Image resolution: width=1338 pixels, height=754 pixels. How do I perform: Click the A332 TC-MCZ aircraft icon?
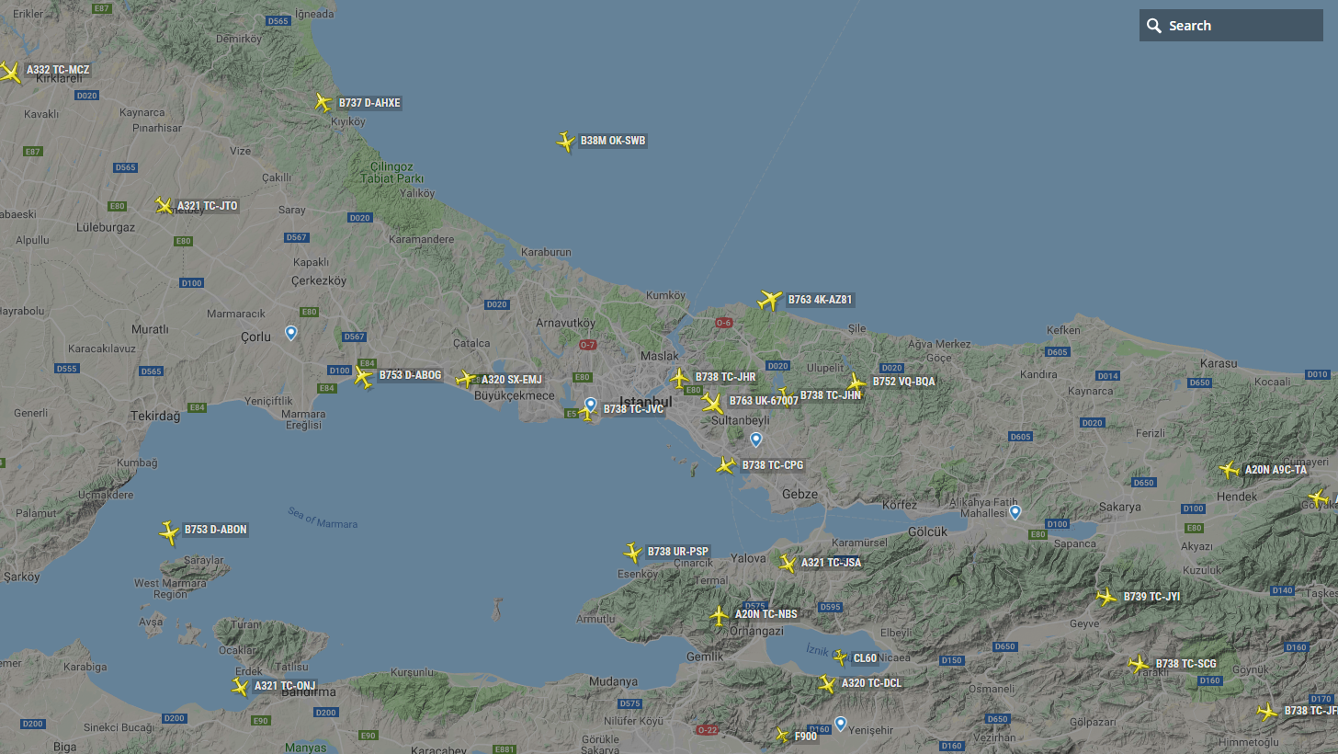coord(10,72)
